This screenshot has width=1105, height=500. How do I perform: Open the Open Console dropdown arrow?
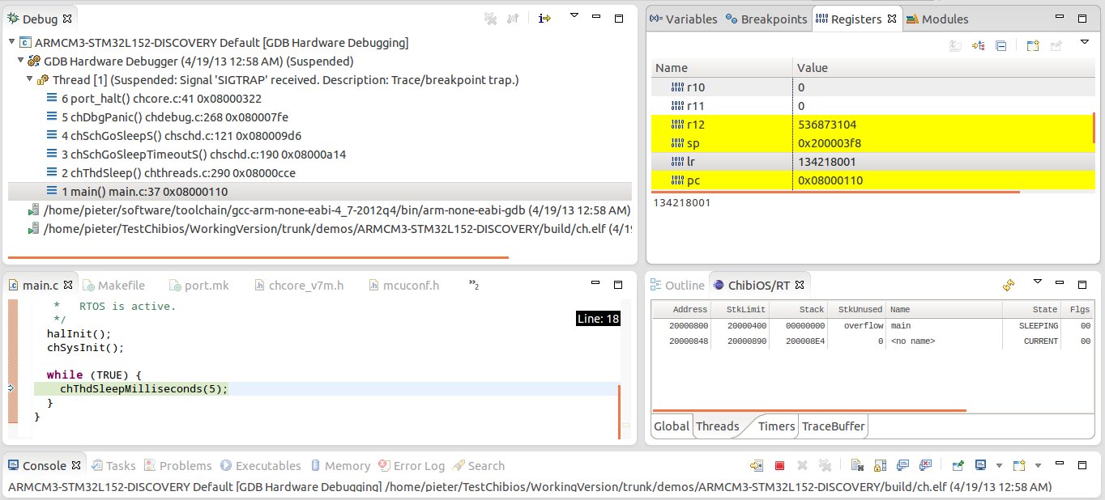click(x=1038, y=466)
